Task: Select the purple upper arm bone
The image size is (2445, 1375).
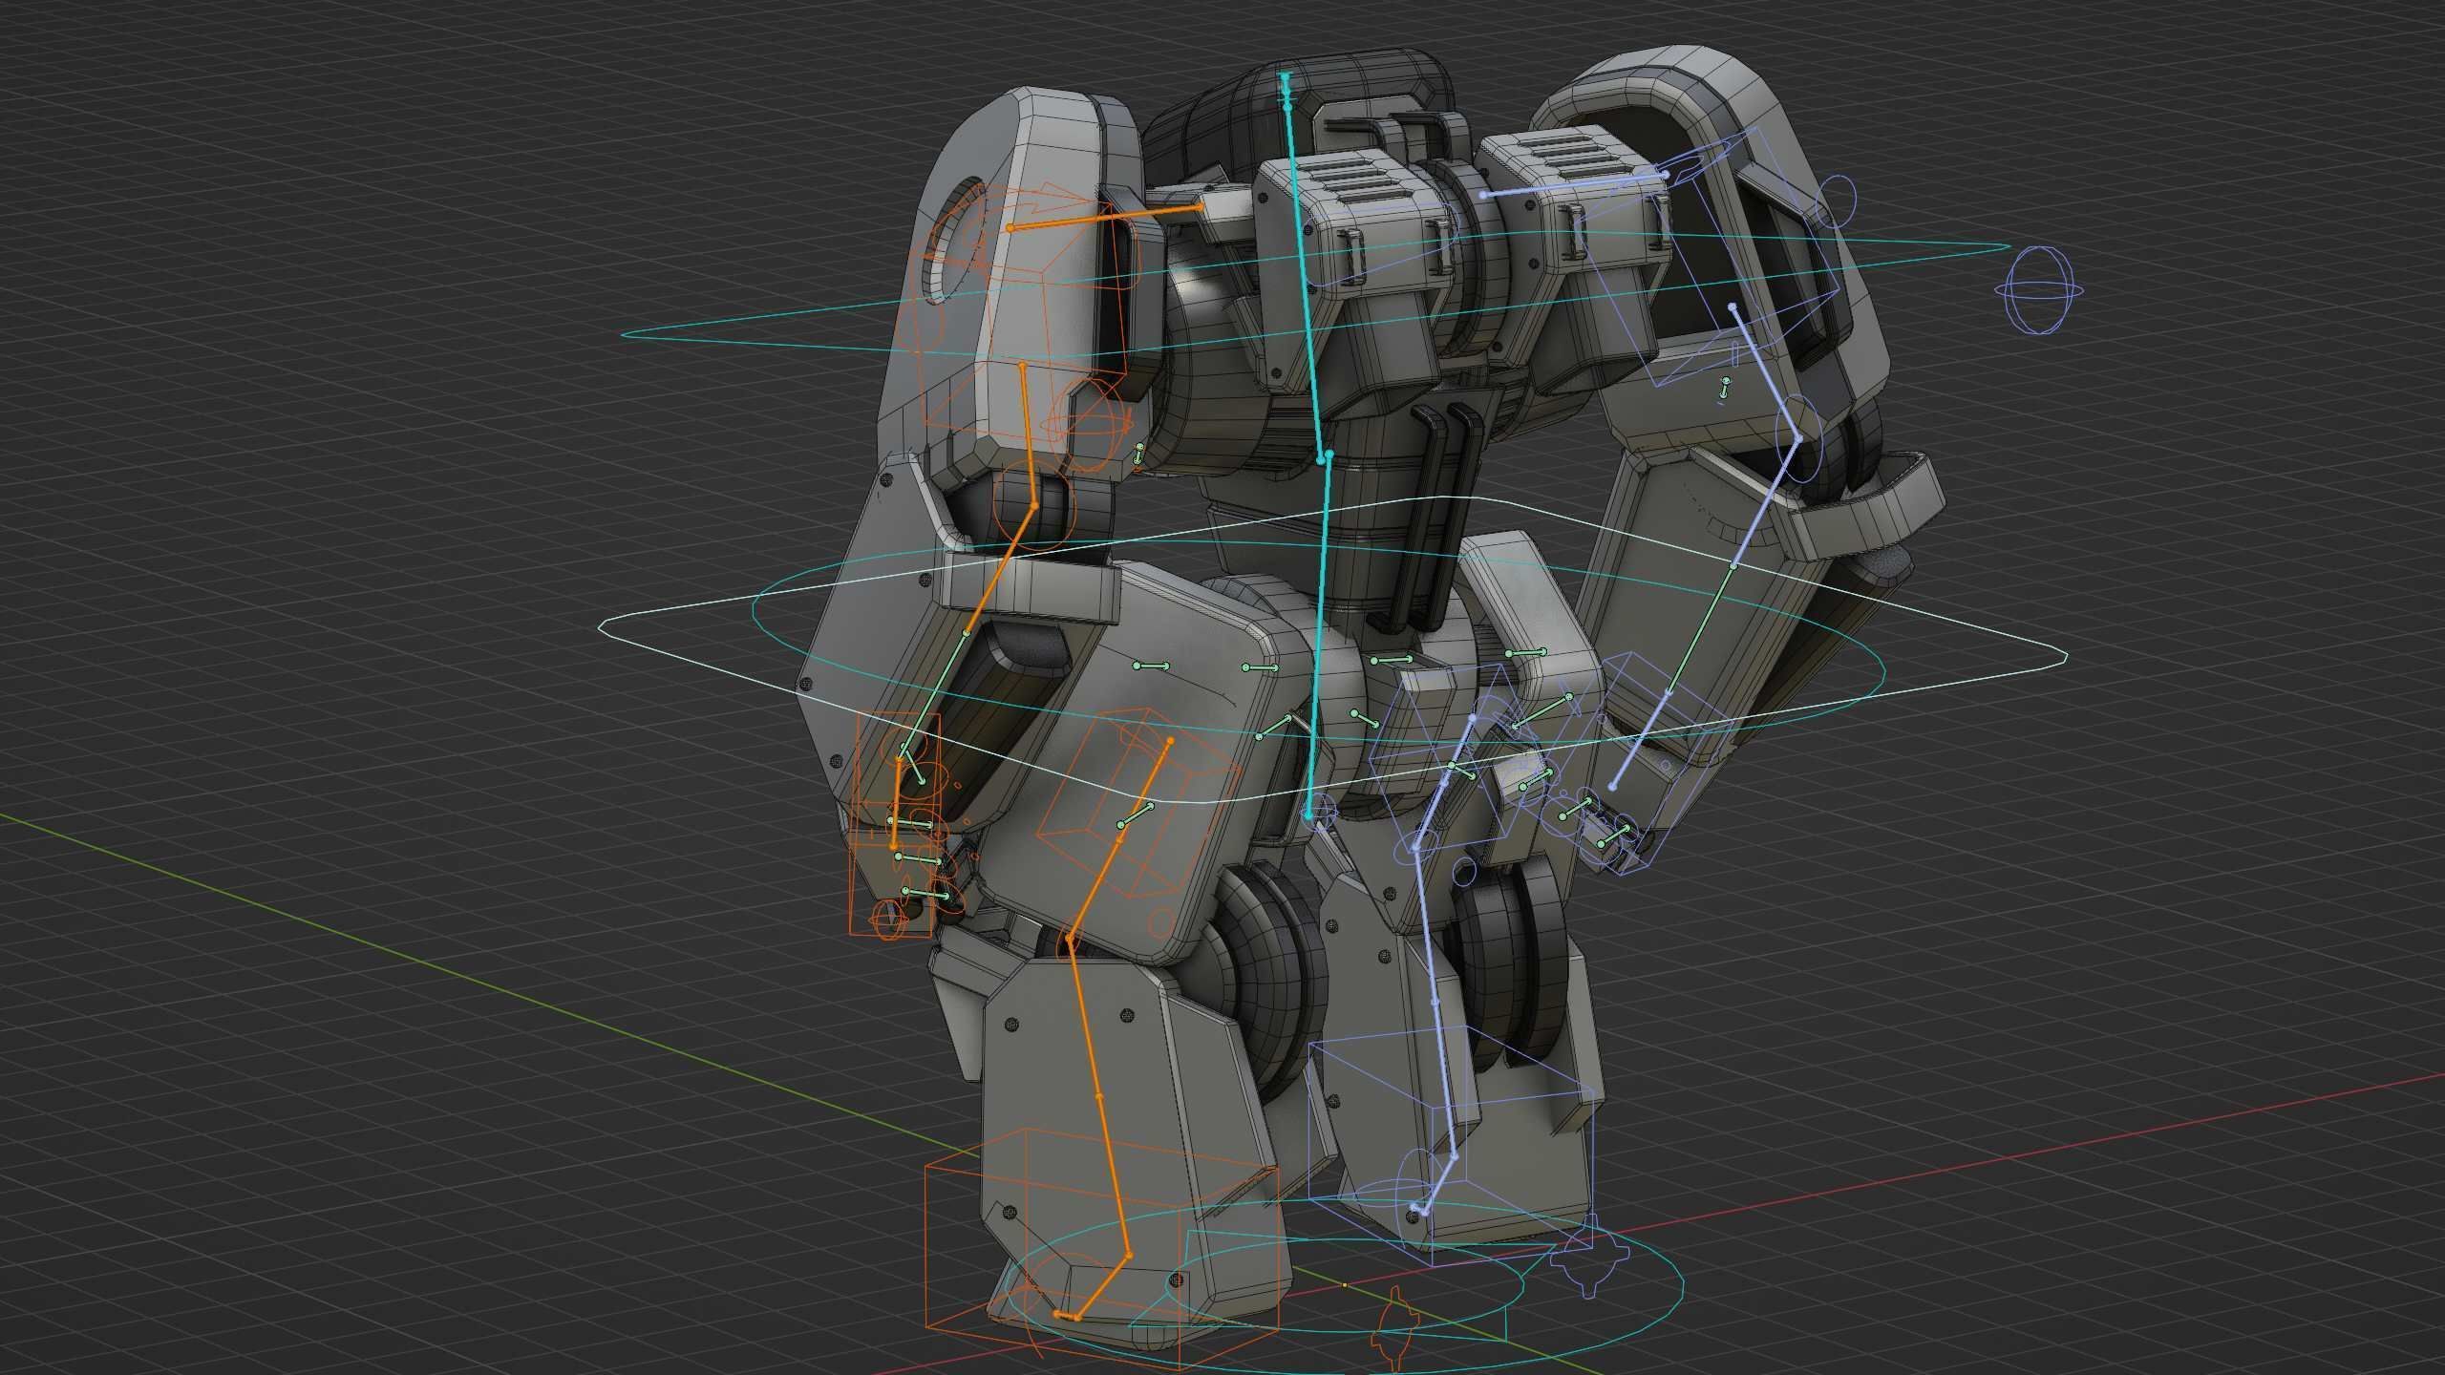Action: (x=1765, y=372)
